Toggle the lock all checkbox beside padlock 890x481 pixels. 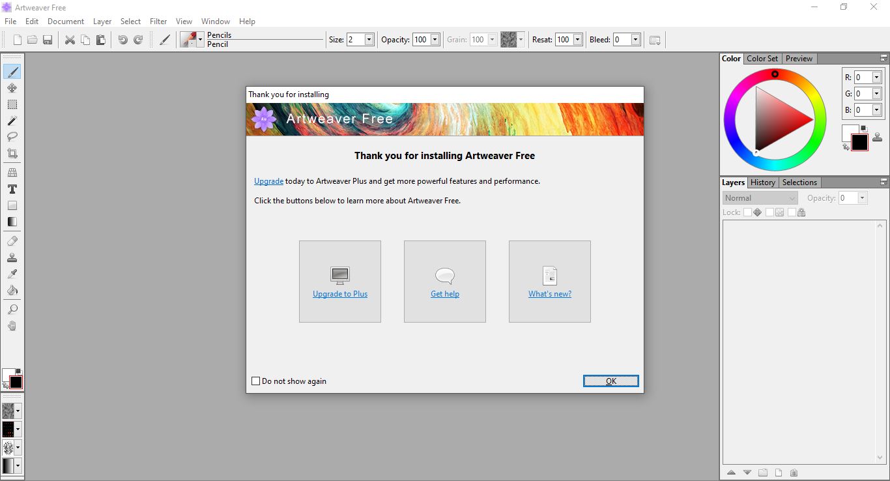click(792, 212)
